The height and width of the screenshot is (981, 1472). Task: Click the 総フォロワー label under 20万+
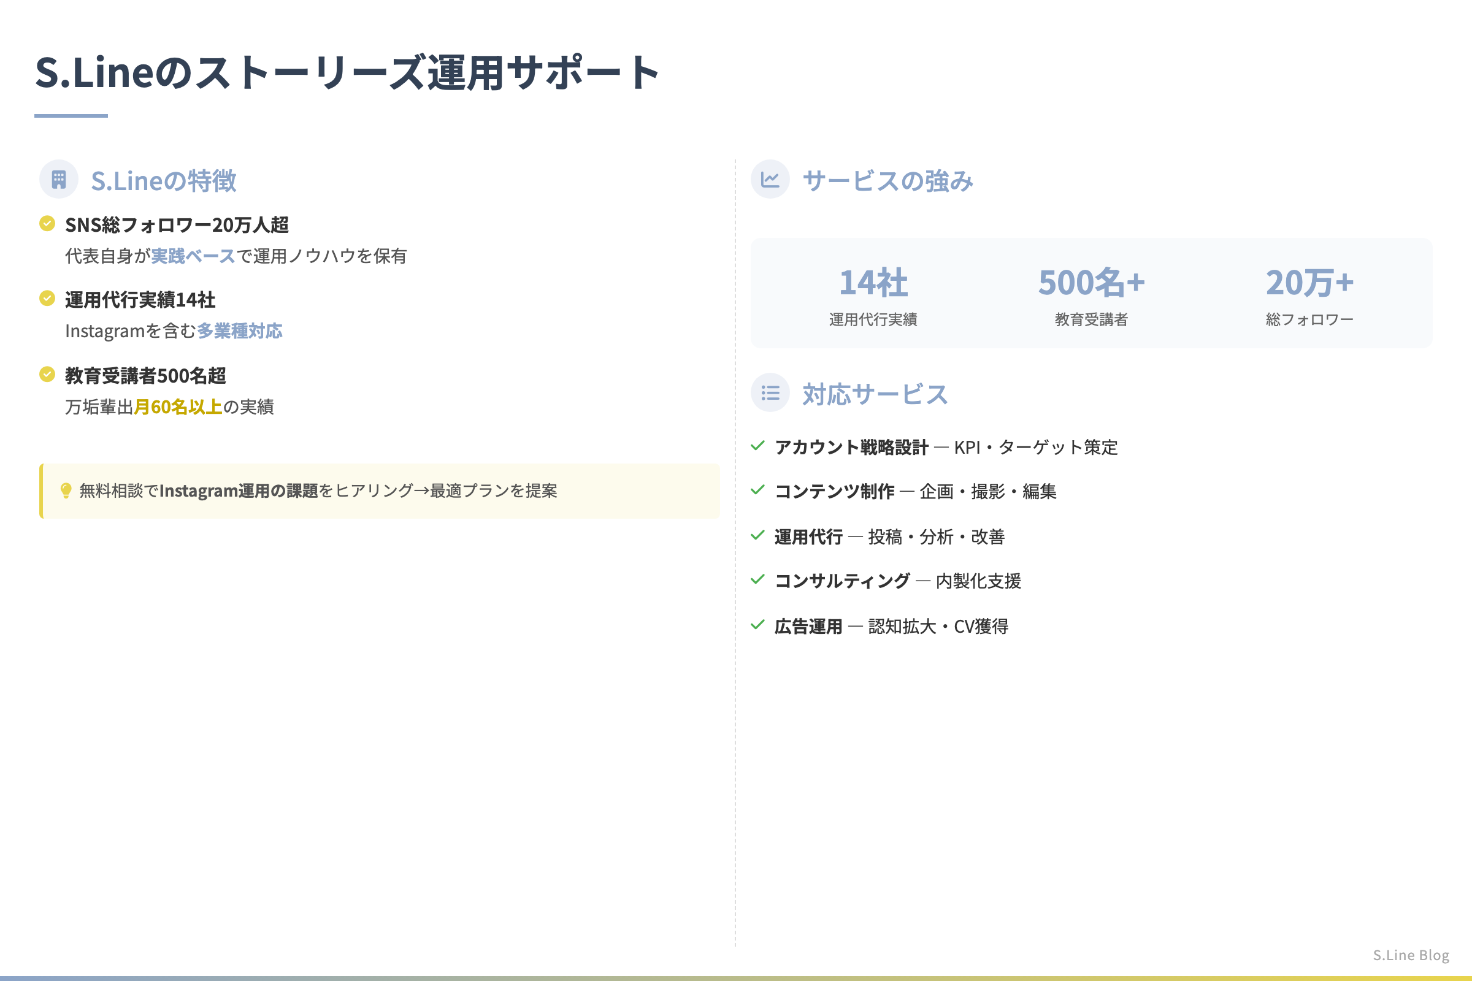point(1309,319)
